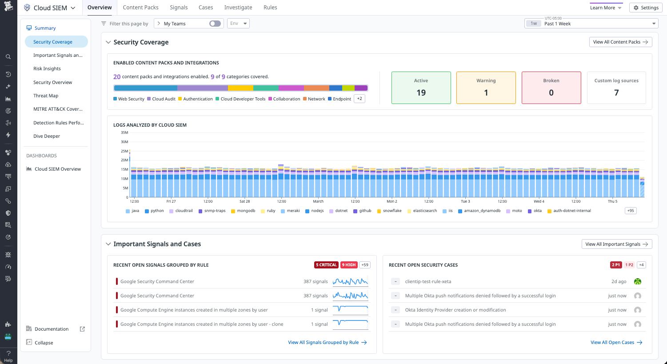This screenshot has height=364, width=667.
Task: Click purple Cloud Audit coverage bar segment
Action: pos(203,88)
